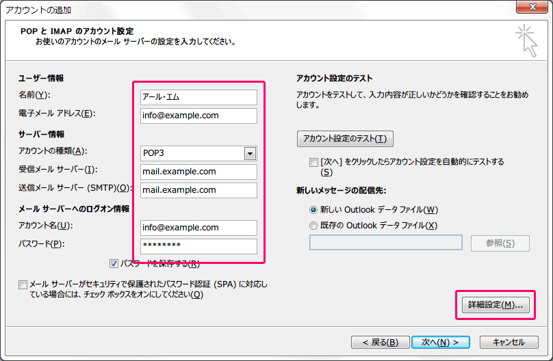Enable automatic account test on 次へ checkbox
The width and height of the screenshot is (553, 361).
(313, 163)
